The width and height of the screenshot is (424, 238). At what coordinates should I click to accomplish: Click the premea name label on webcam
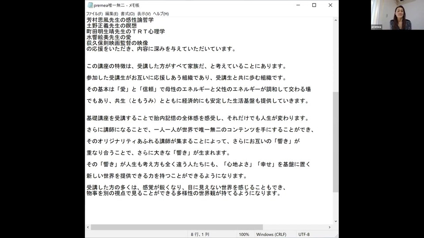coord(376,27)
